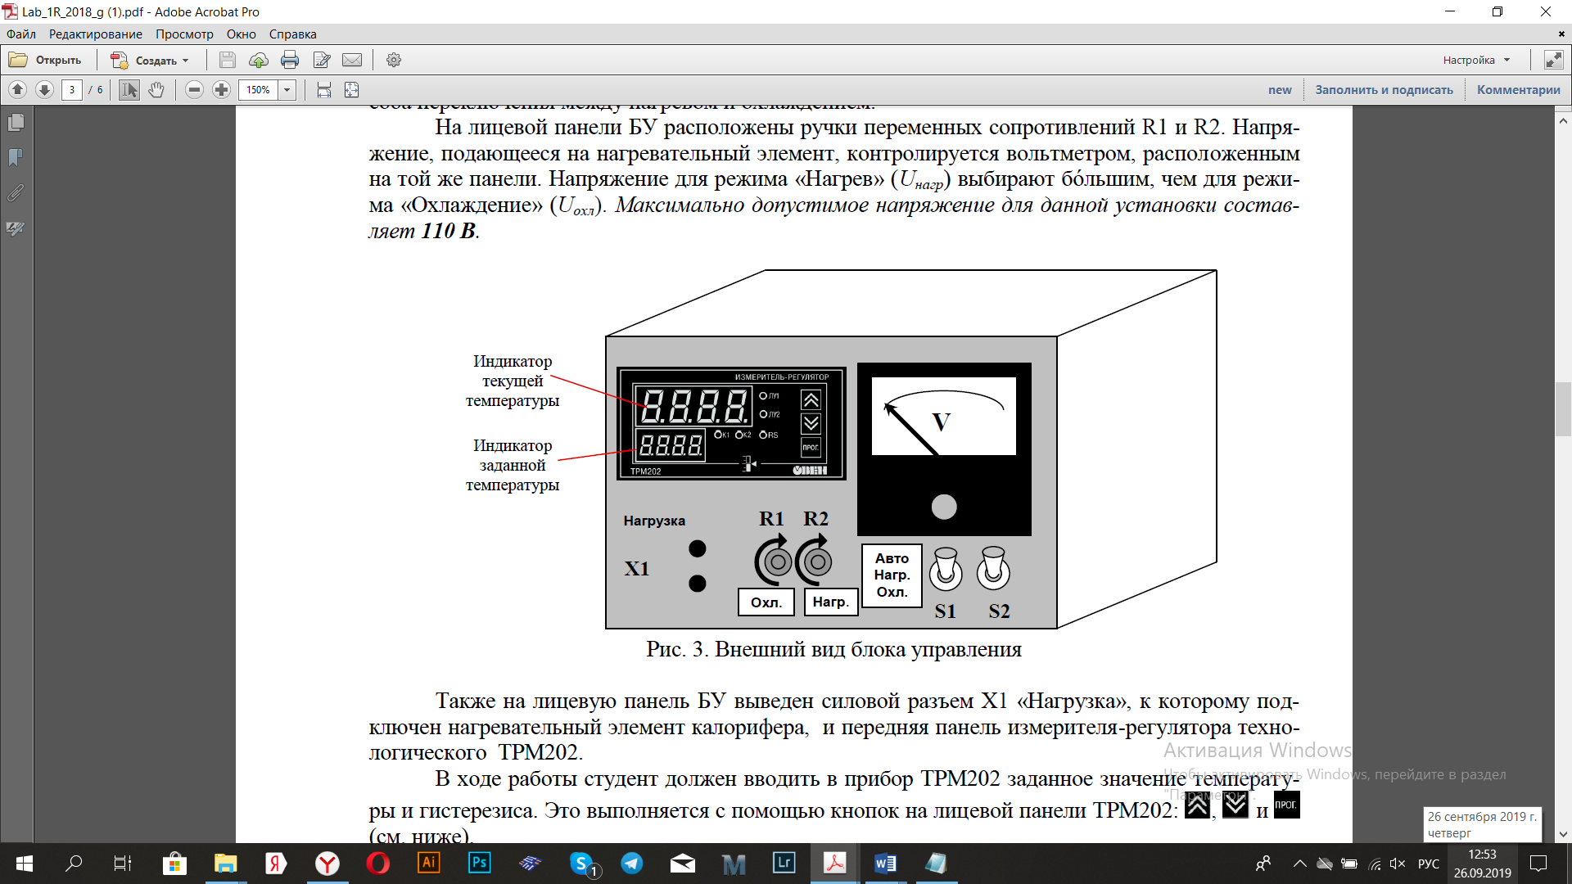
Task: Click Заполнить и подписать button
Action: 1384,90
